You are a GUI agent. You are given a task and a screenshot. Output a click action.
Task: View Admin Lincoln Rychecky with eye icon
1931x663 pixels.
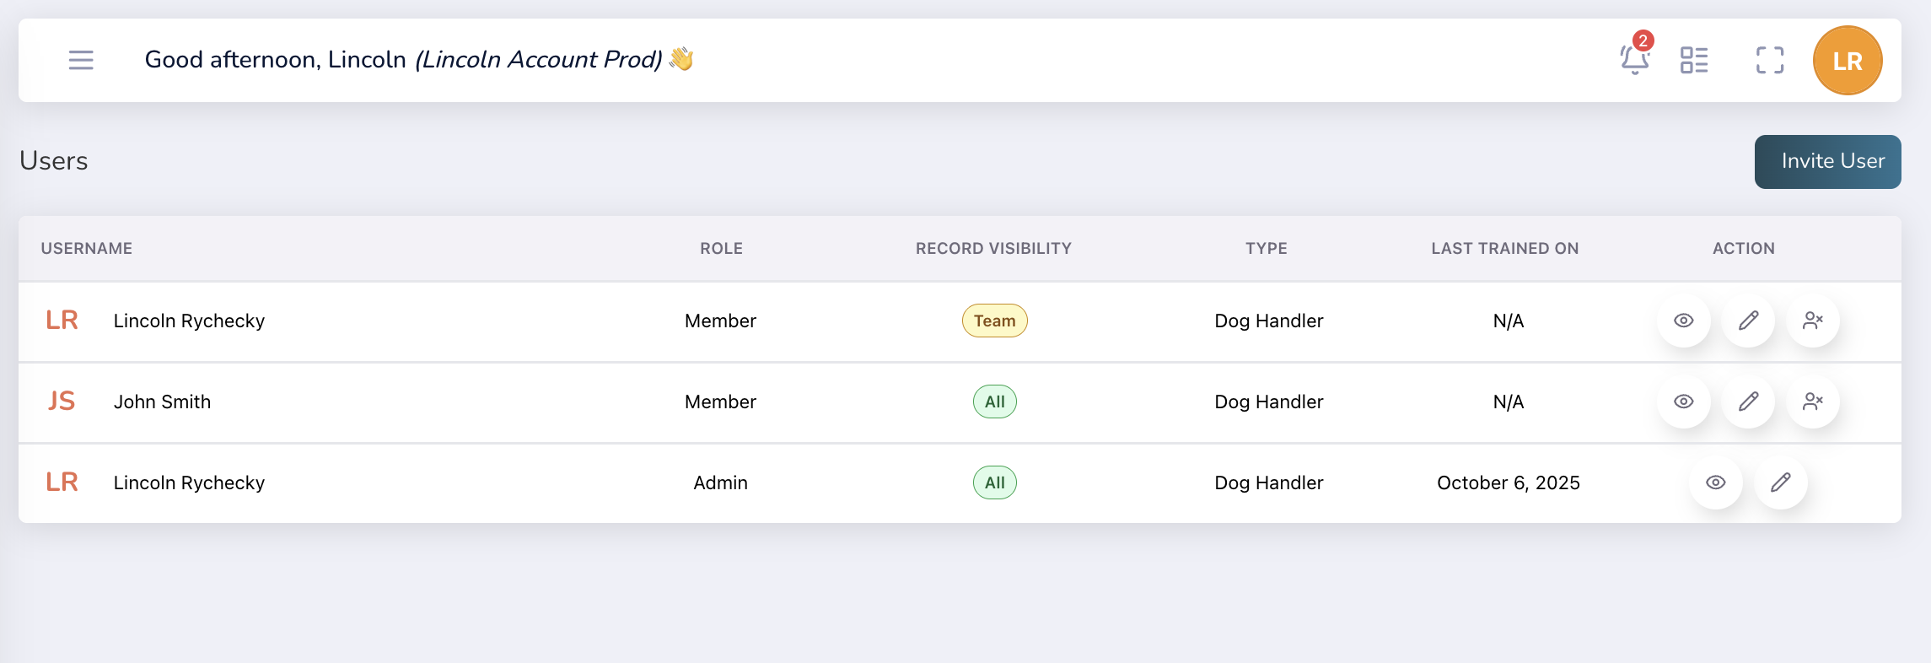tap(1716, 482)
